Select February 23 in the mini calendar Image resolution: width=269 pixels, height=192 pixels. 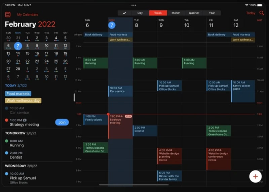pyautogui.click(x=37, y=61)
